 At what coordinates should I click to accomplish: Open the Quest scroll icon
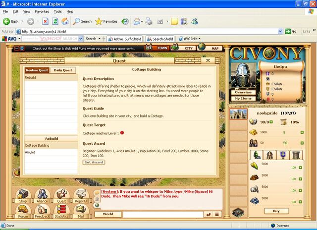61,195
